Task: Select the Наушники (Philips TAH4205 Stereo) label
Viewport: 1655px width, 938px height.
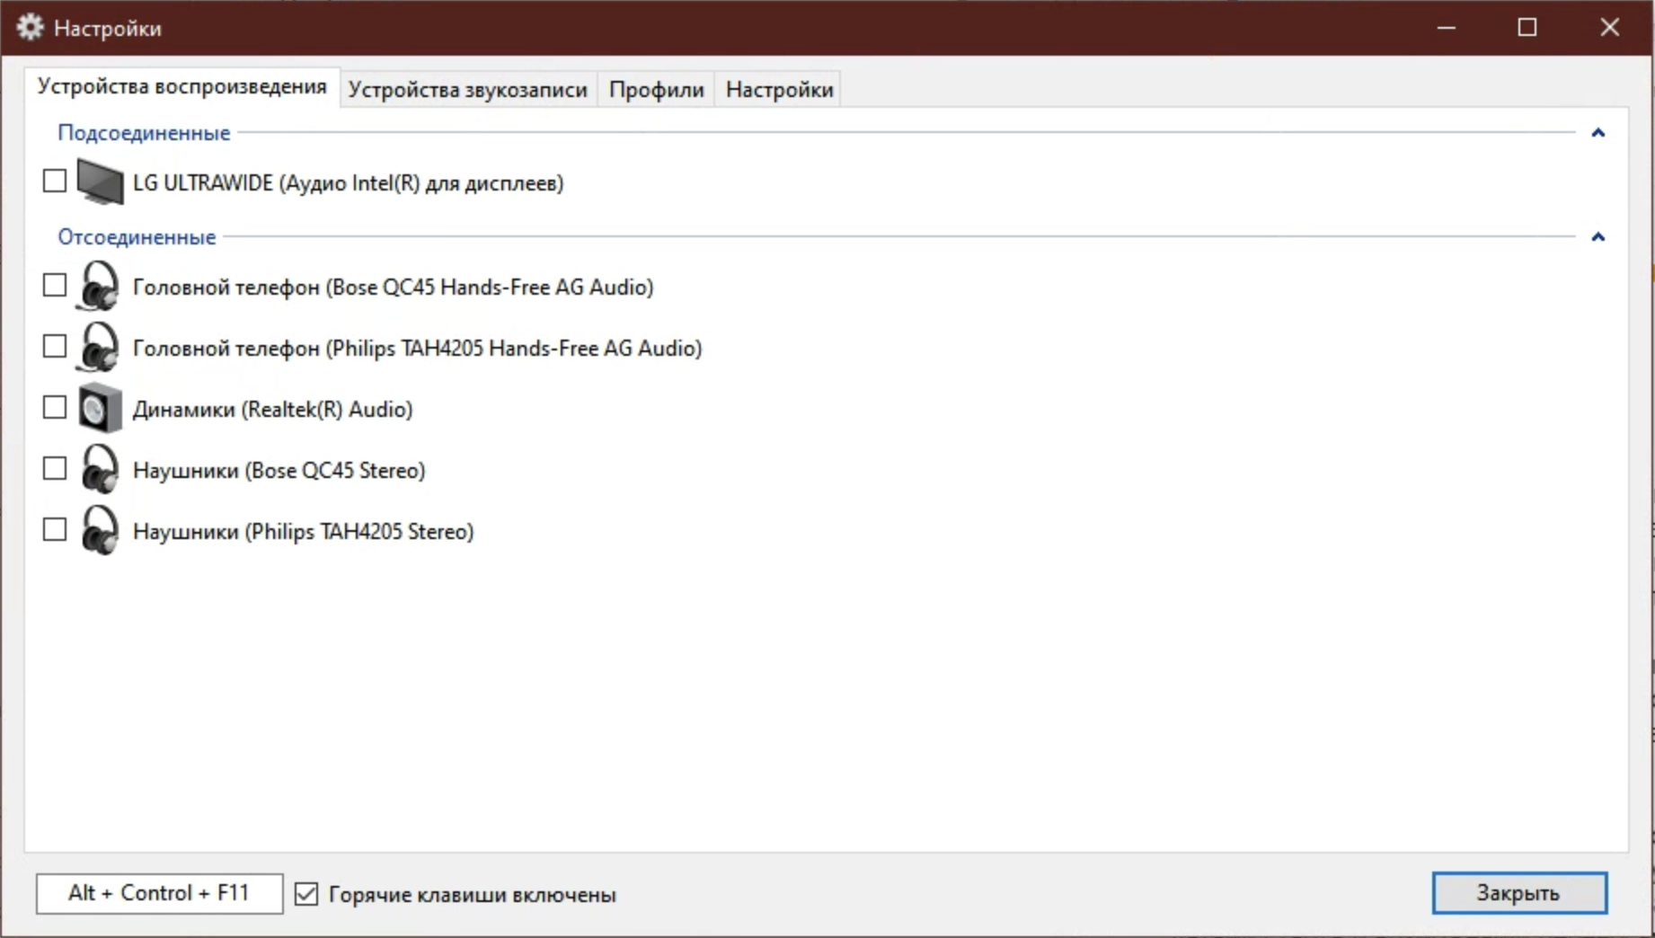Action: (304, 532)
